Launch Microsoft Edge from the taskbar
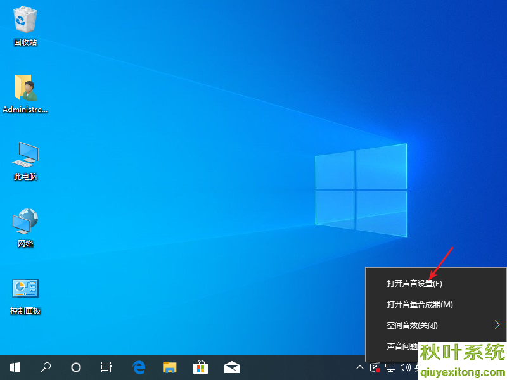 (139, 367)
